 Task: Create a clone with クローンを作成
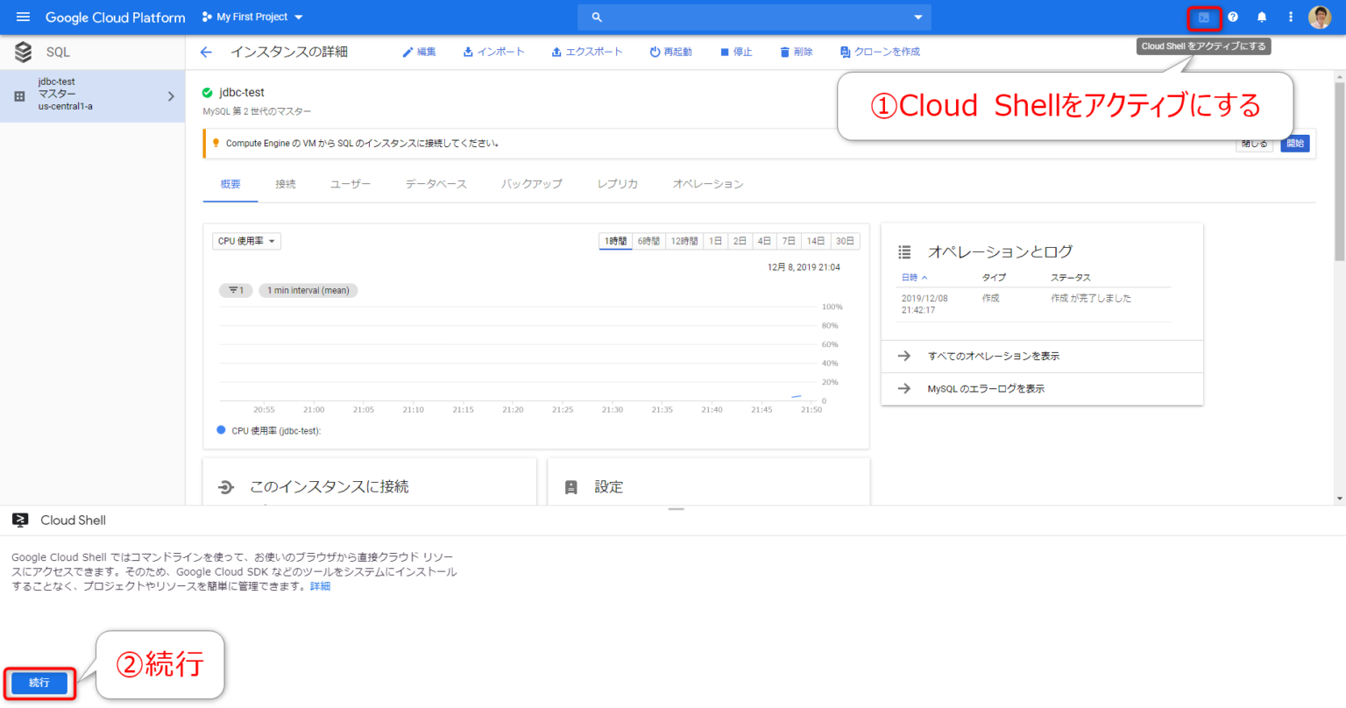tap(880, 52)
